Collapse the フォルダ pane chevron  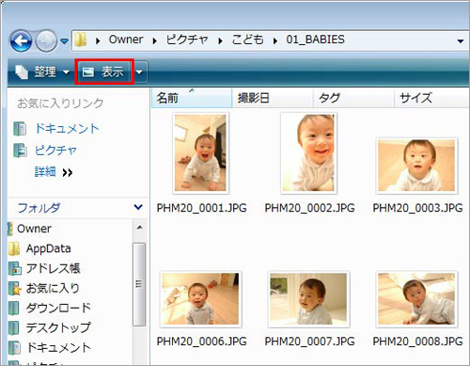(x=138, y=207)
